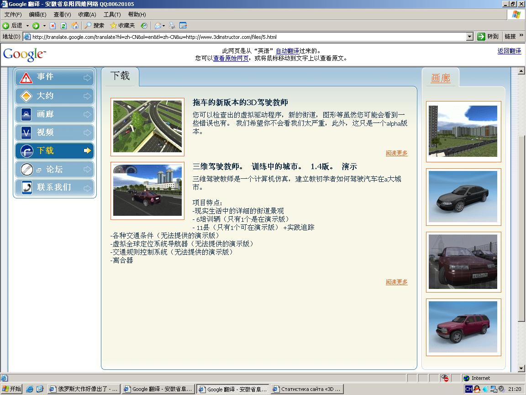Screen dimensions: 526x395
Task: Open the Search (搜索) toolbar button
Action: click(94, 26)
